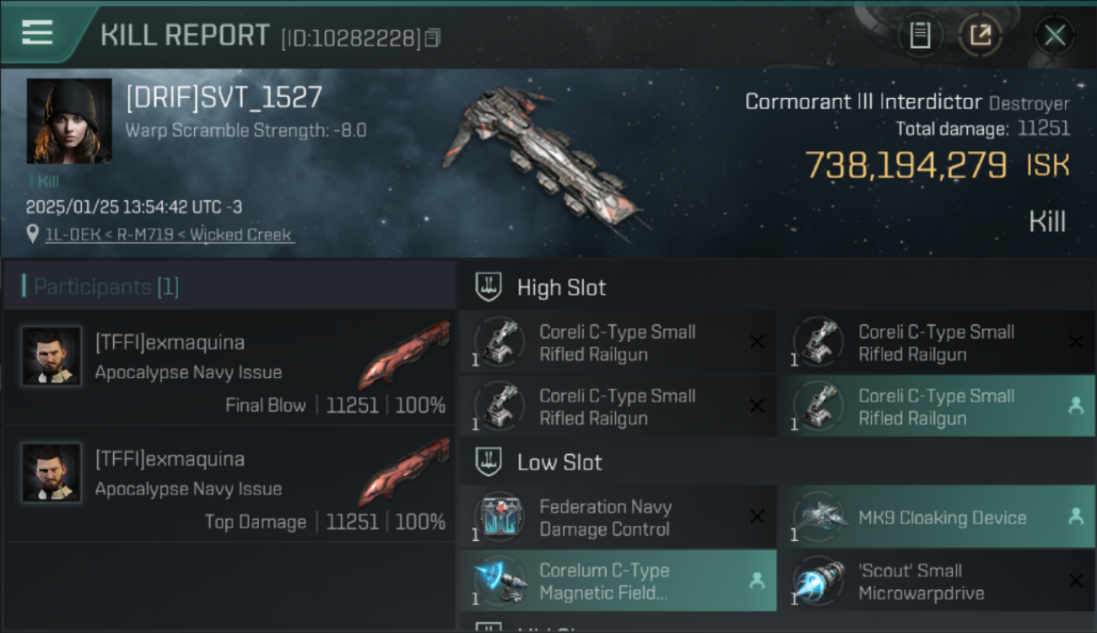The image size is (1097, 633).
Task: View victim [DRIF]SVT_1527 pilot name
Action: pos(224,97)
